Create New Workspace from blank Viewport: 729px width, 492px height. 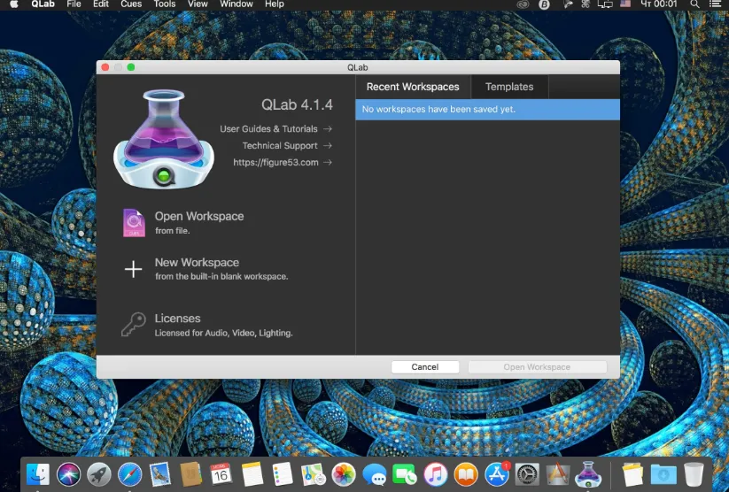click(x=221, y=269)
